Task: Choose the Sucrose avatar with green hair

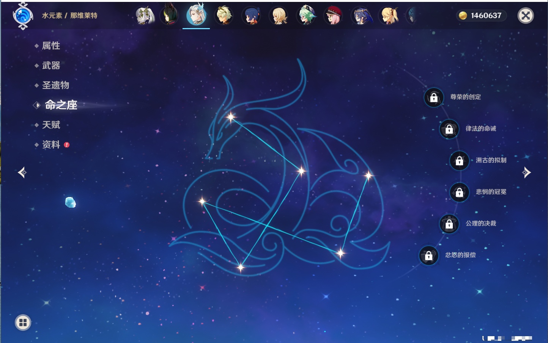Action: click(x=306, y=16)
